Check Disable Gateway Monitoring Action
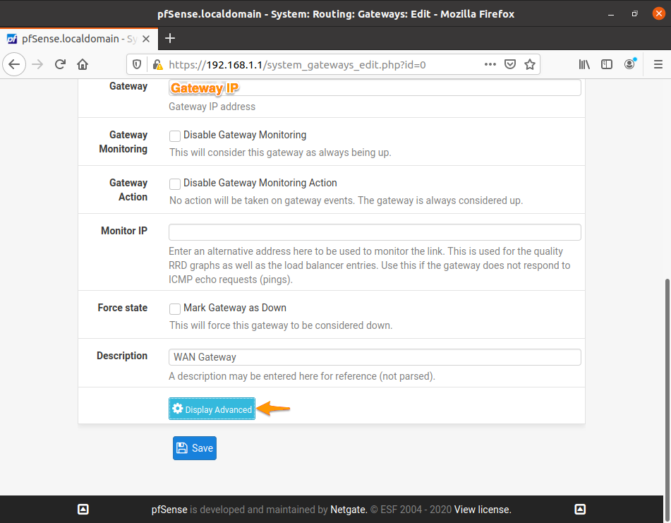The image size is (671, 523). 174,184
